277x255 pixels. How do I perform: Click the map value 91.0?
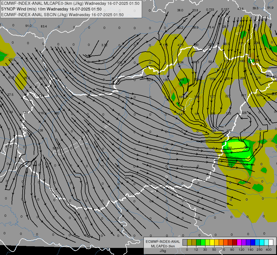[28, 26]
